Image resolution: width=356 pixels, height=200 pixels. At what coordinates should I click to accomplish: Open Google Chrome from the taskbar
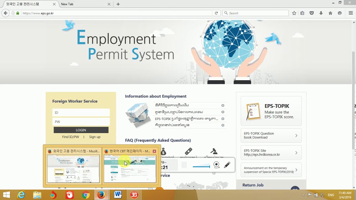(x=86, y=195)
